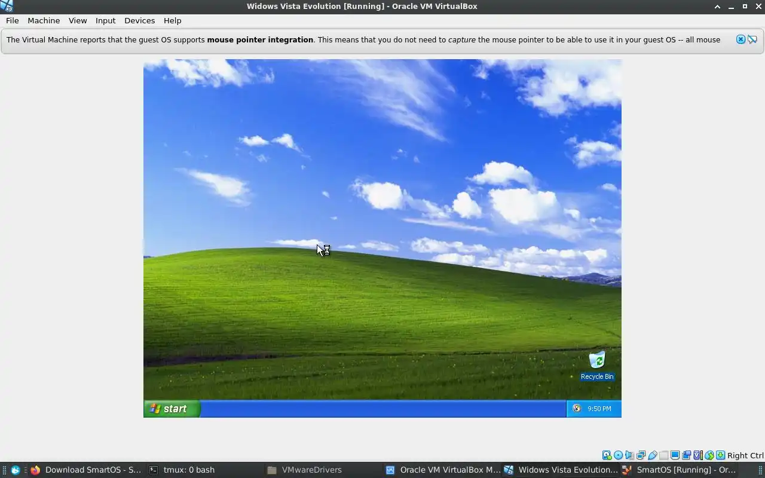This screenshot has width=765, height=478.
Task: Open the Machine menu
Action: tap(44, 20)
